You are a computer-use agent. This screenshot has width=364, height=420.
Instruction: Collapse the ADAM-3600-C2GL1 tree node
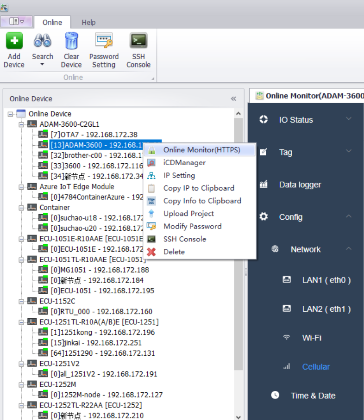point(21,124)
